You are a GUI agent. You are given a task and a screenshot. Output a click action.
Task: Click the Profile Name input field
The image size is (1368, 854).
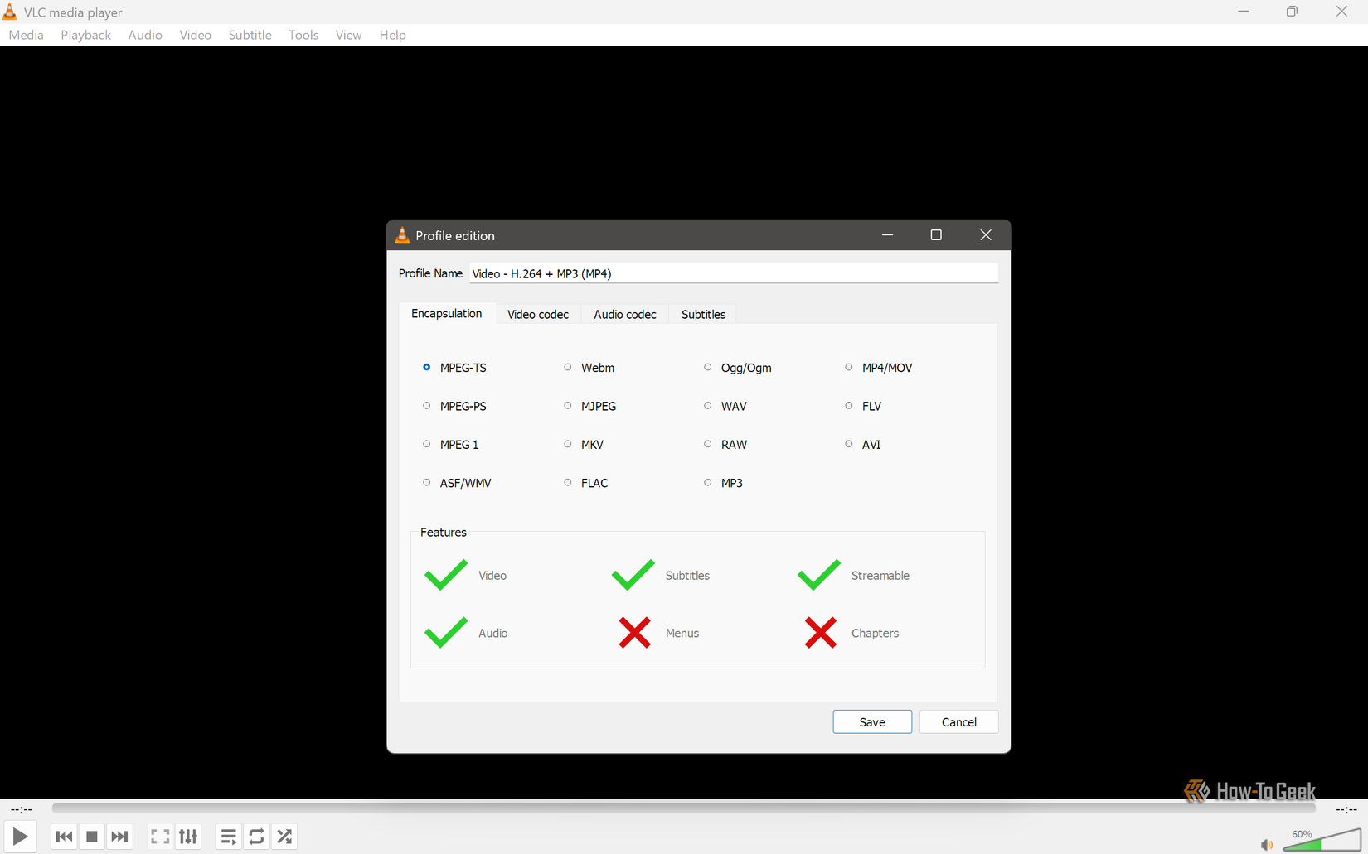click(734, 273)
